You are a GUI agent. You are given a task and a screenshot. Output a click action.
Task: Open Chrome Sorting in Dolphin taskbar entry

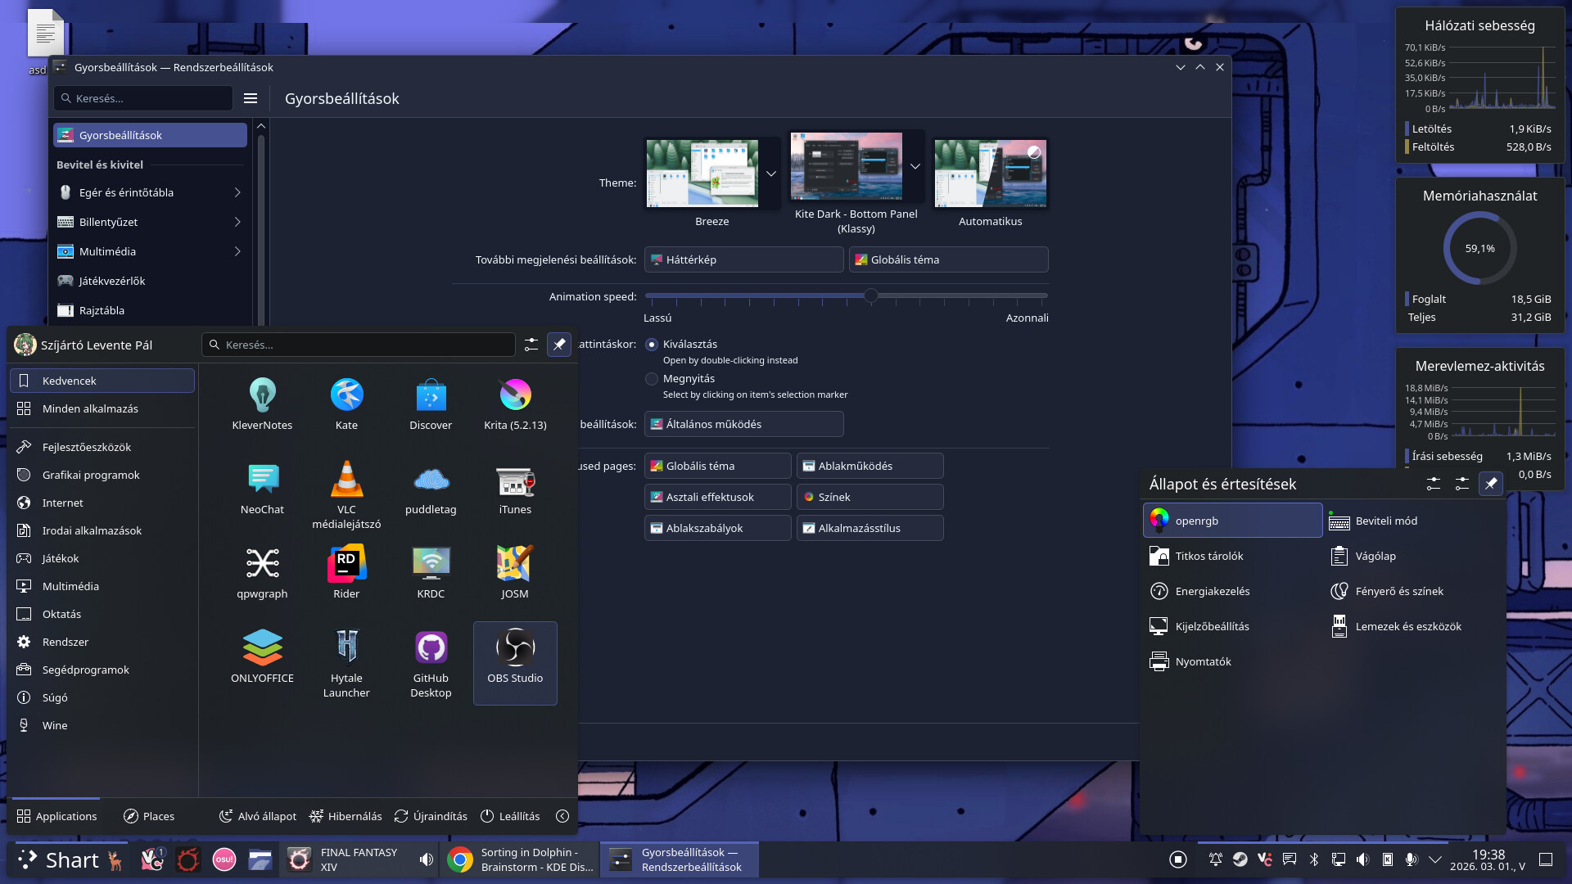(x=521, y=859)
